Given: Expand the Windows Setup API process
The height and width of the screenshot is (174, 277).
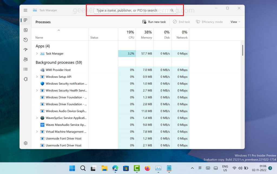Looking at the screenshot, I should [37, 77].
